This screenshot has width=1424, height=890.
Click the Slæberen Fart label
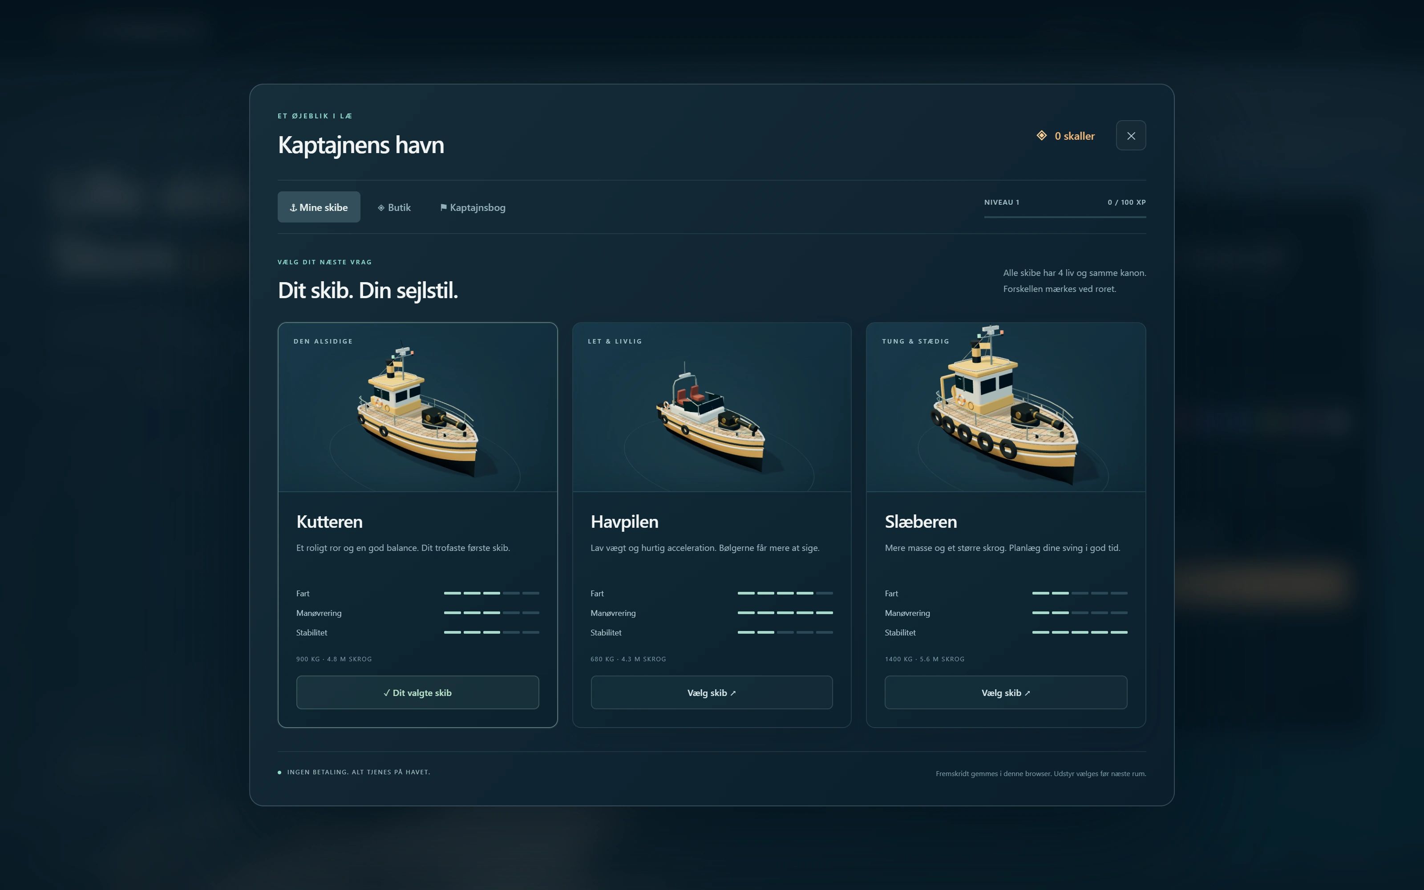click(x=891, y=593)
